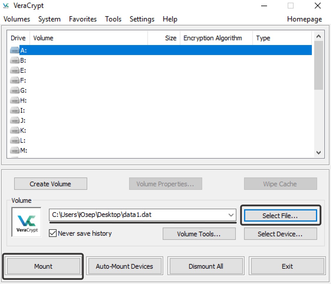Viewport: 331px width, 284px height.
Task: Select the "H:" drive label
Action: 23,101
